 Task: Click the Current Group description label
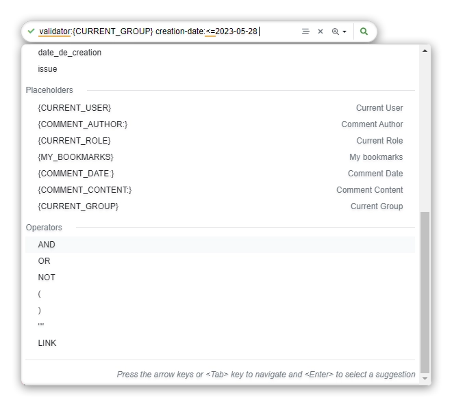point(377,206)
